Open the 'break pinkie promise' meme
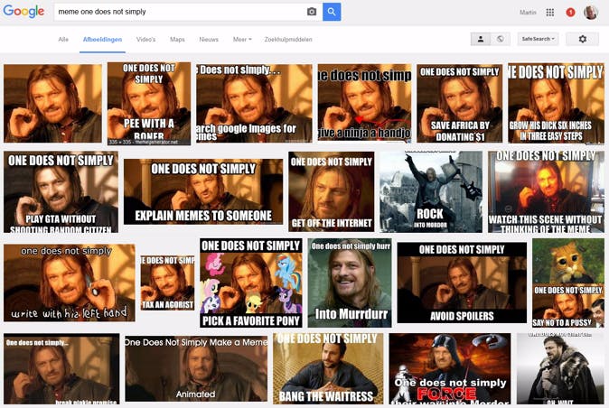Image resolution: width=609 pixels, height=408 pixels. click(61, 369)
